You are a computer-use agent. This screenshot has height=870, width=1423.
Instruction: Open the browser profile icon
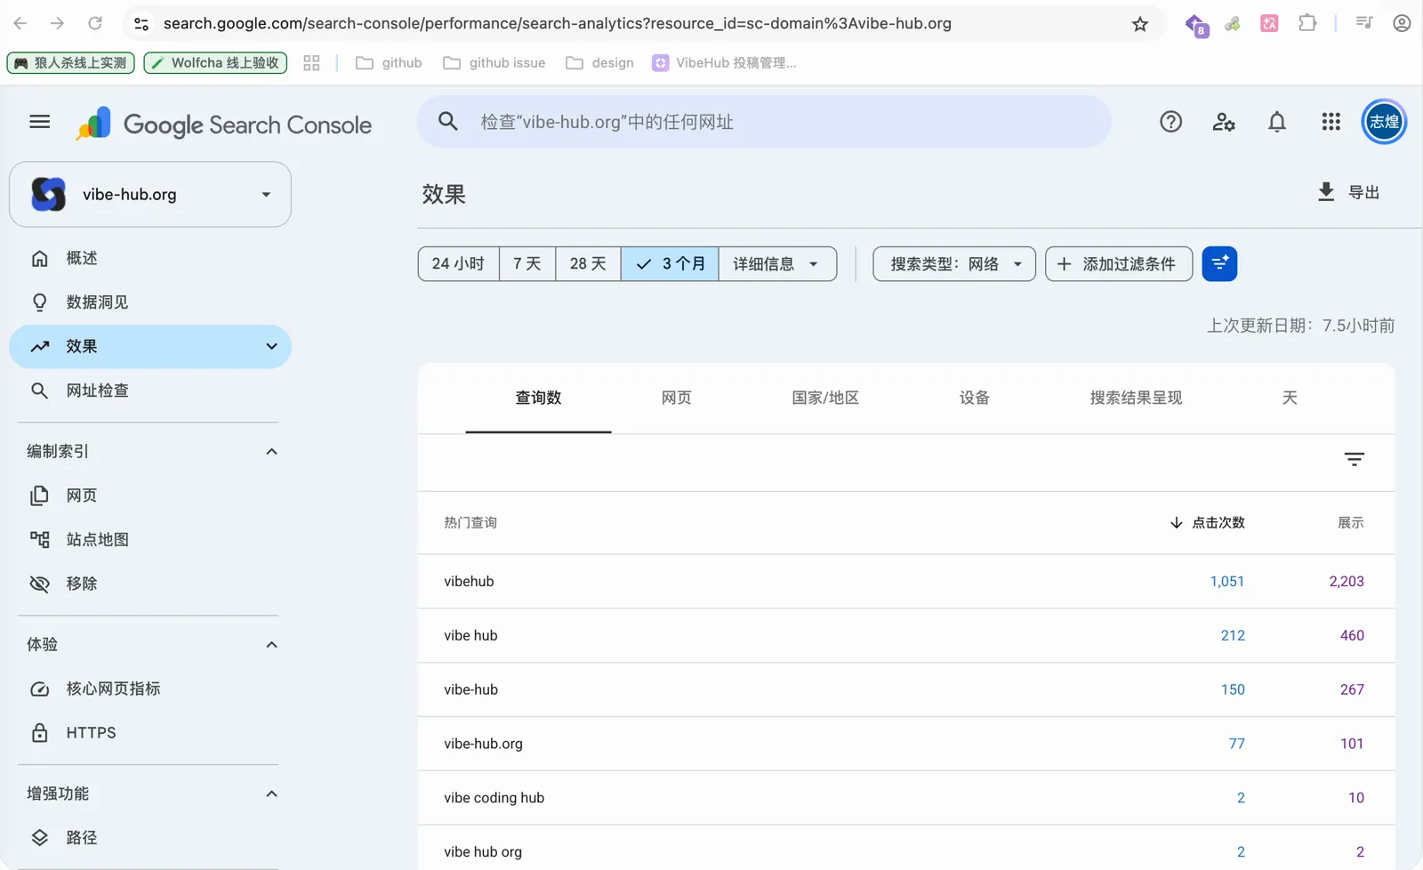[x=1402, y=23]
